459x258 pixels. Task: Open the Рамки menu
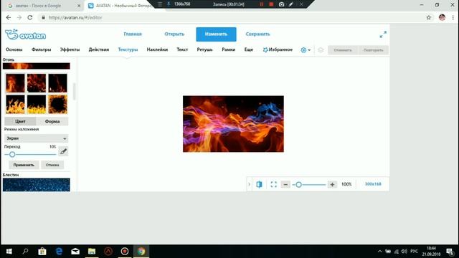[228, 49]
